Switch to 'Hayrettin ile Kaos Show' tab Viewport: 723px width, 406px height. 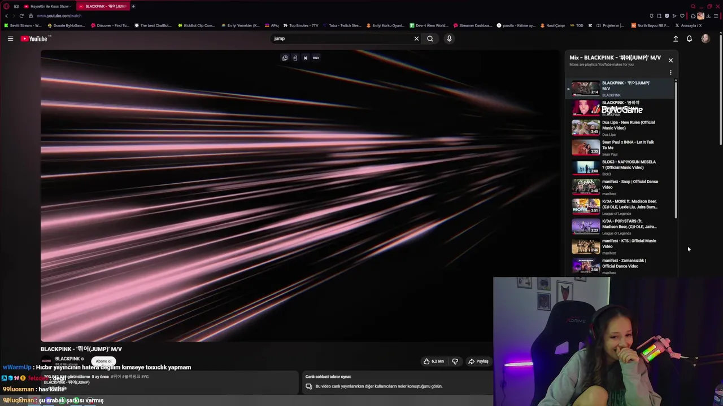click(47, 6)
